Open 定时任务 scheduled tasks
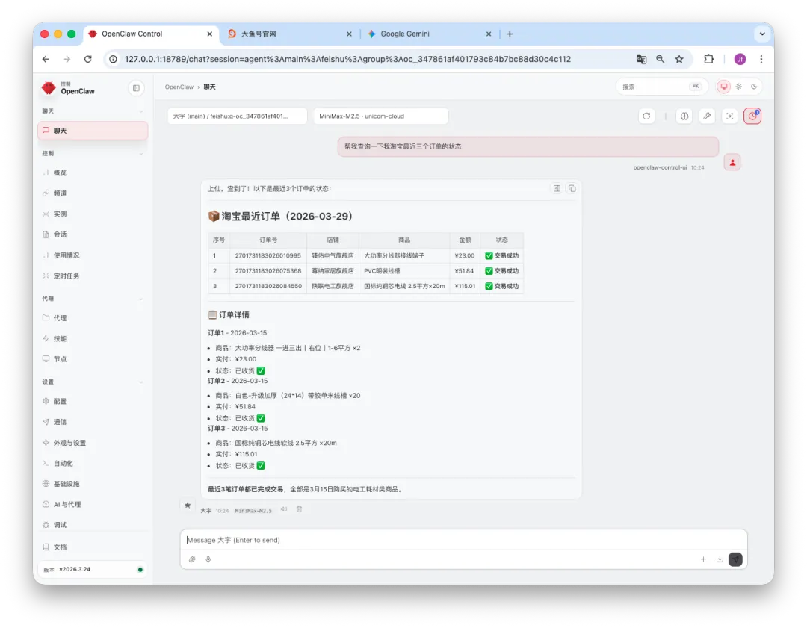 [66, 276]
